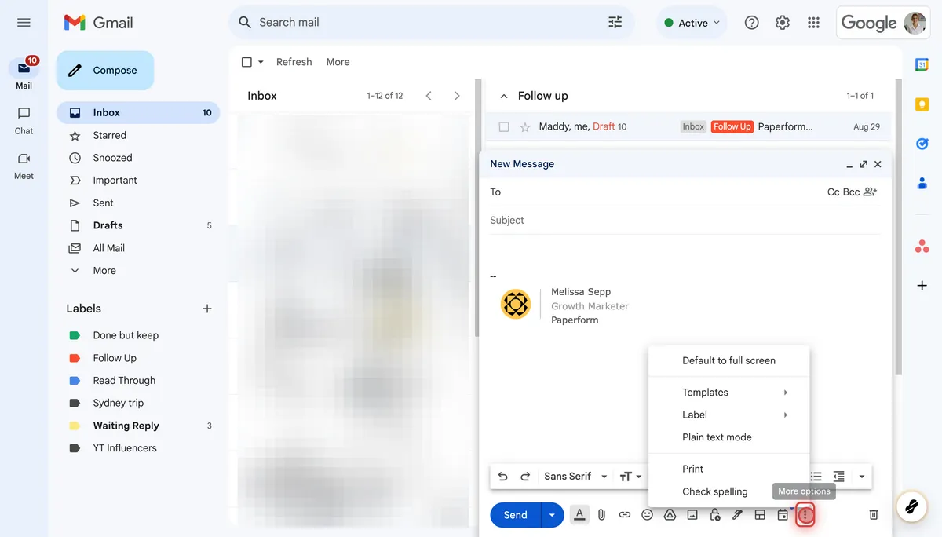Open the Support help icon
Screen dimensions: 942x537
coord(751,23)
